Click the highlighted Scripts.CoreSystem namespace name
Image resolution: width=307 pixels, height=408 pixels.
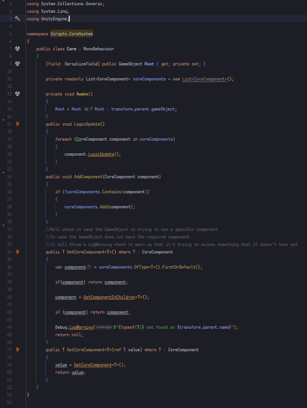coord(72,34)
